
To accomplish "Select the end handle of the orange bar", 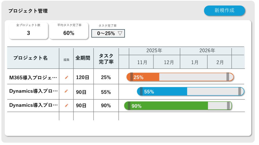I will 228,77.
